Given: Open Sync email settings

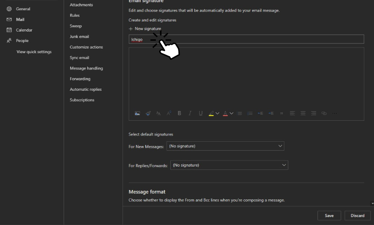Looking at the screenshot, I should pos(80,57).
